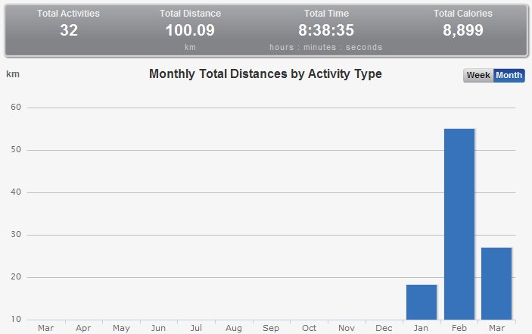The image size is (532, 334).
Task: Click the 60 gridline label on y-axis
Action: click(x=15, y=108)
